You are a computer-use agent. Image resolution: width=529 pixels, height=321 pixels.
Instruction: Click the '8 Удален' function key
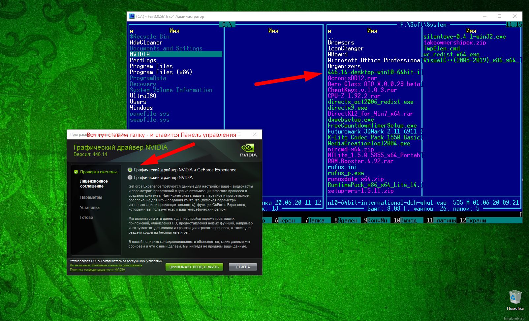tap(346, 220)
